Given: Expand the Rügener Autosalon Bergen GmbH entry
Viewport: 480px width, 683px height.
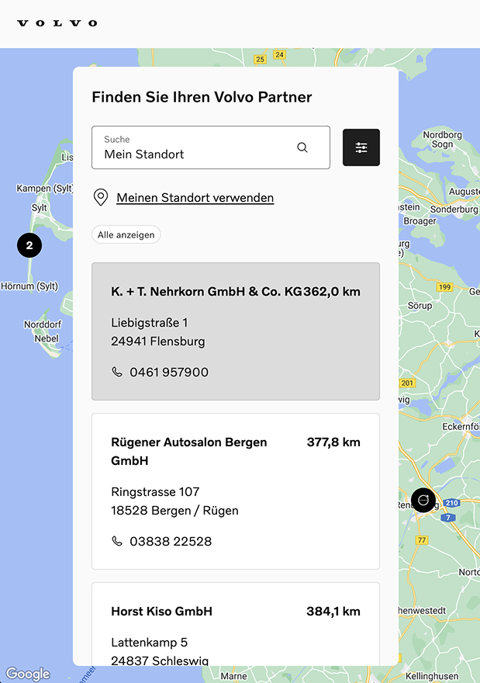Looking at the screenshot, I should pyautogui.click(x=235, y=491).
